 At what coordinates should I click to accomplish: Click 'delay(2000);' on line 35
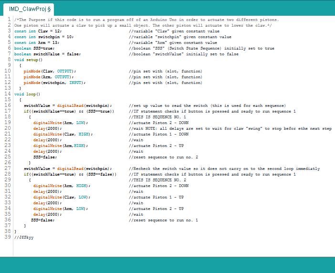(x=47, y=215)
